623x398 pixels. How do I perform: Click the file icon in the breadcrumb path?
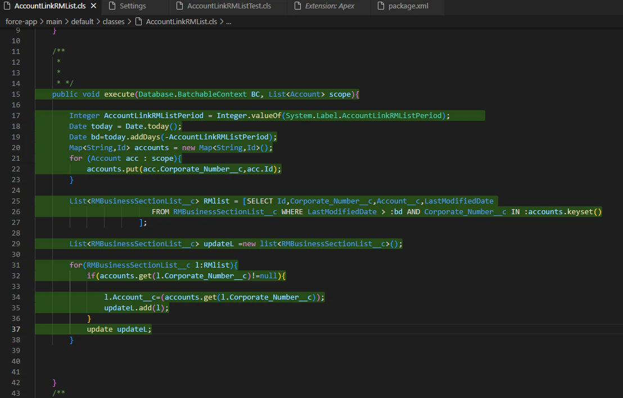click(x=139, y=21)
